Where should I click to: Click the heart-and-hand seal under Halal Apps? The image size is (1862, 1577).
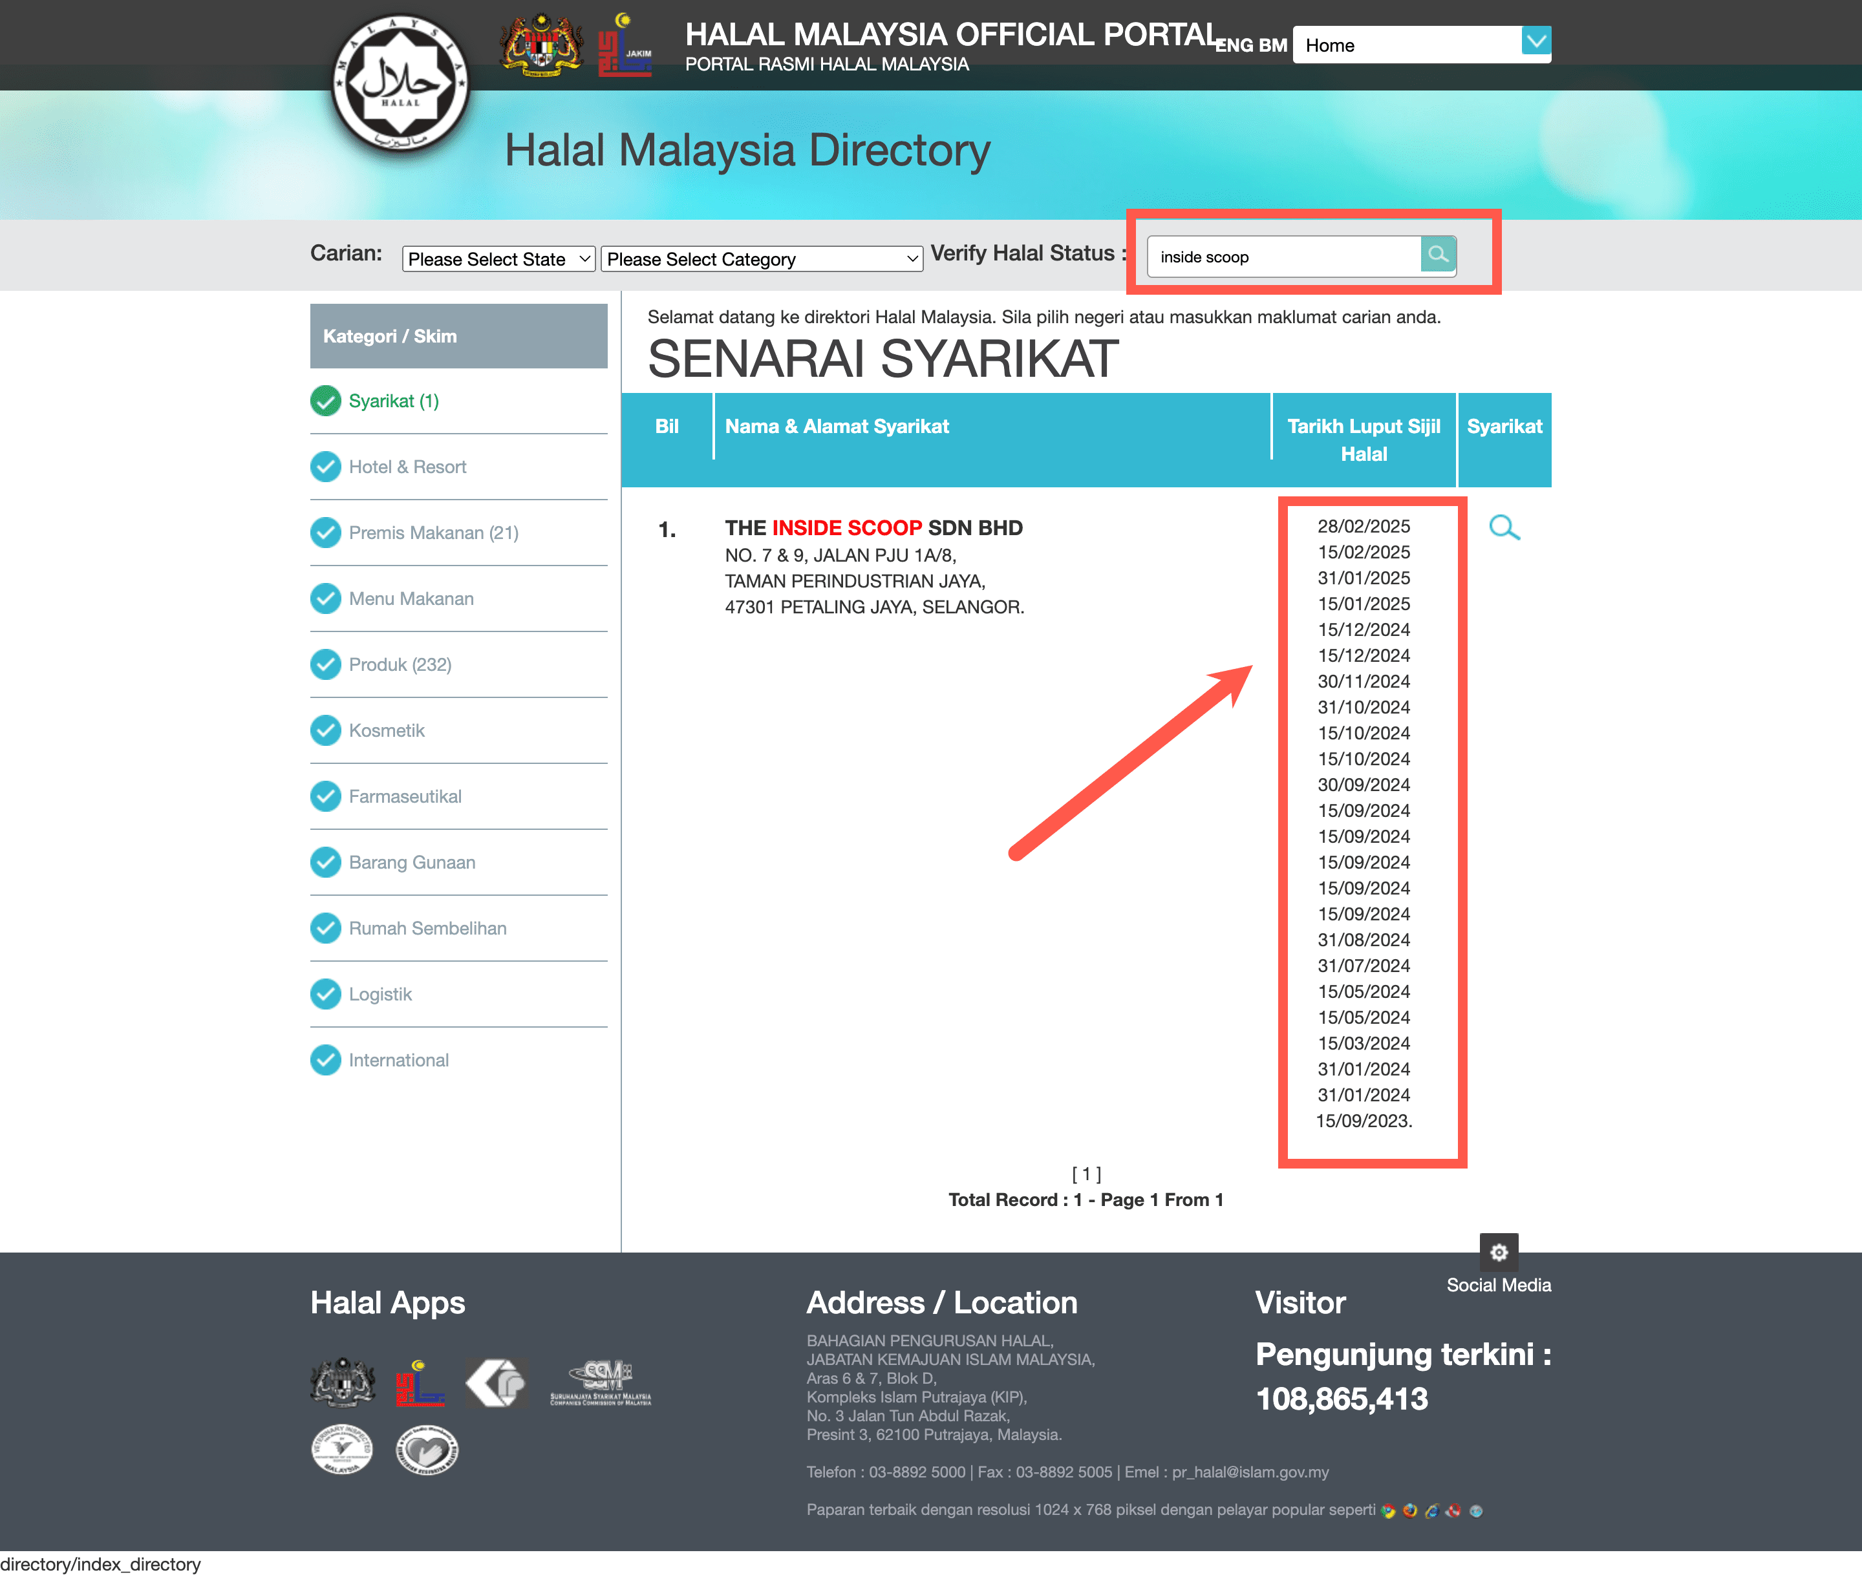(x=427, y=1449)
